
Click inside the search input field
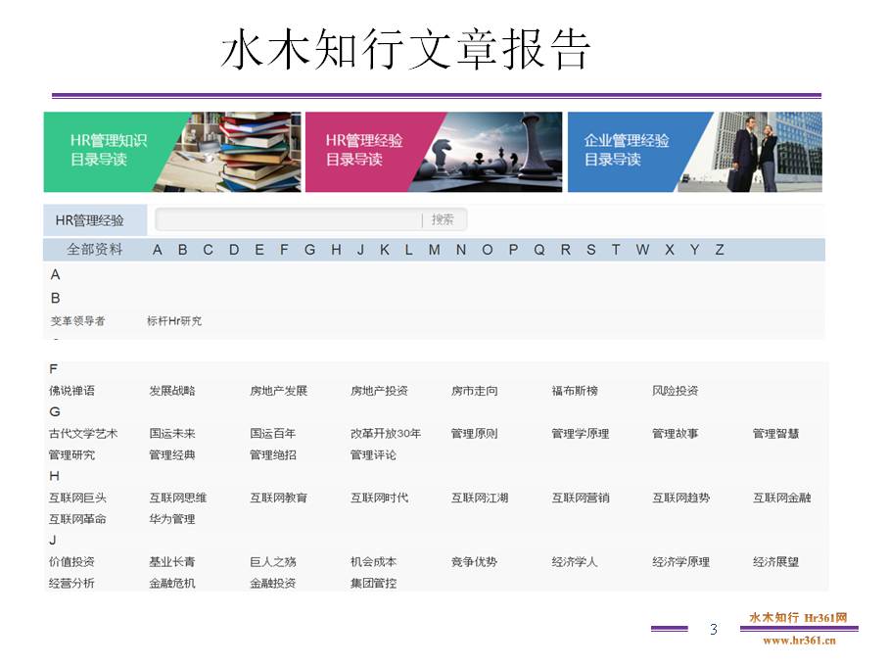[289, 220]
